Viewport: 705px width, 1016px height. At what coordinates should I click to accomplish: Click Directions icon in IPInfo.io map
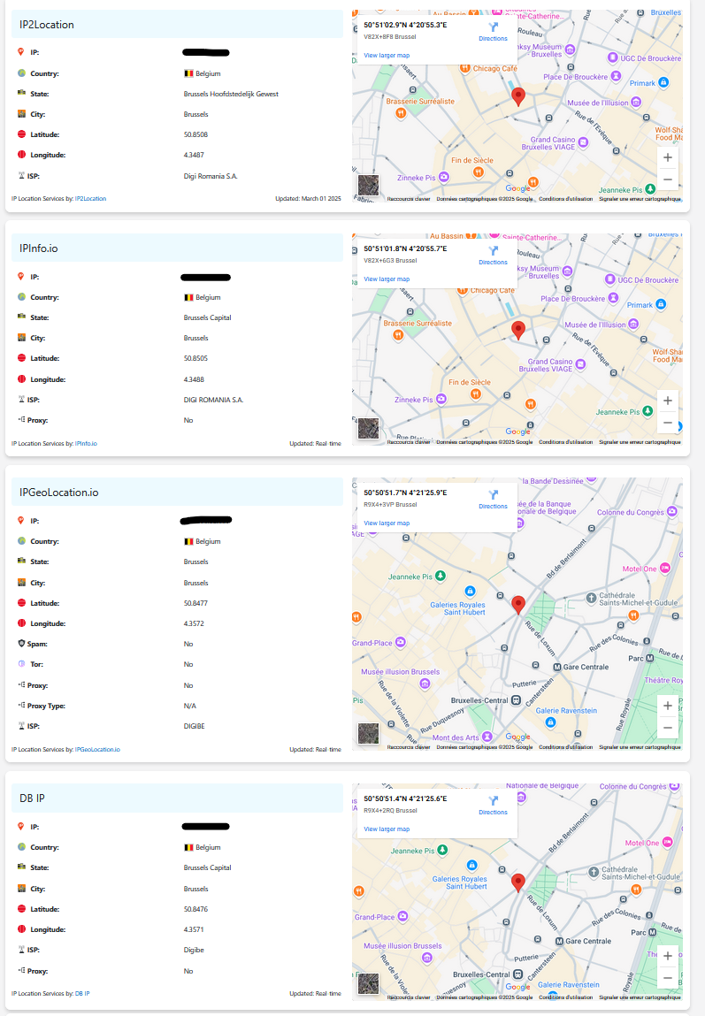tap(493, 251)
